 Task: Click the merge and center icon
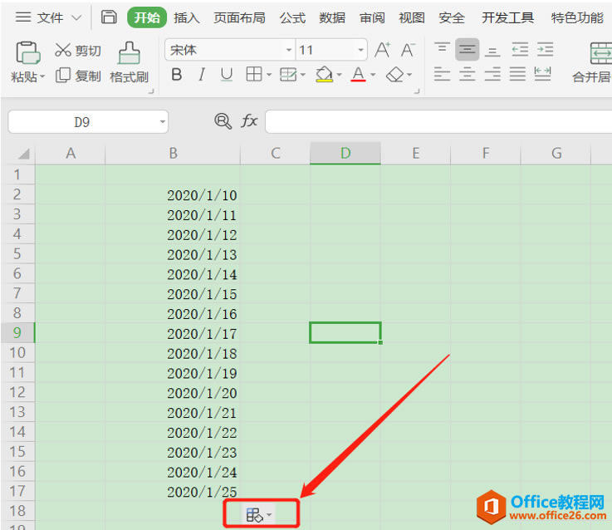[600, 52]
